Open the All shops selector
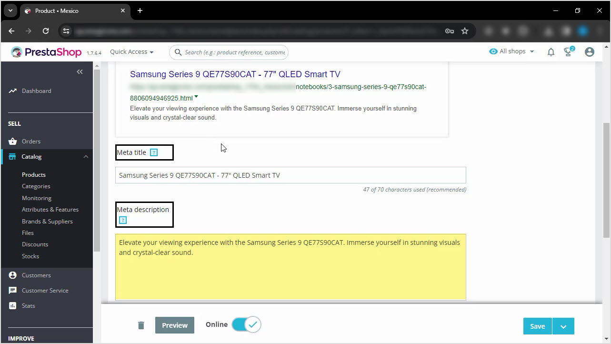611x344 pixels. tap(512, 51)
